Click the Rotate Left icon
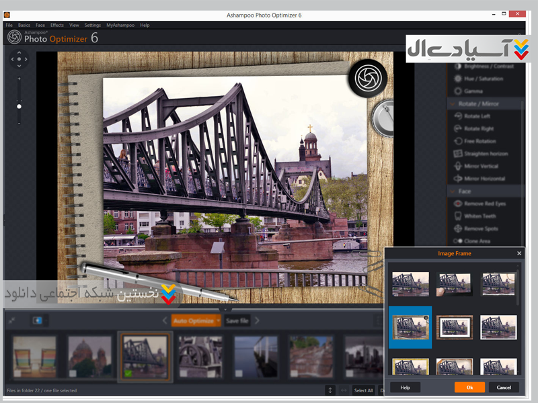 [x=458, y=116]
